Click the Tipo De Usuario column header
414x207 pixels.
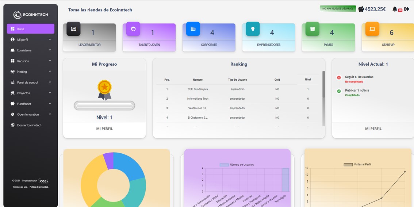pyautogui.click(x=237, y=80)
